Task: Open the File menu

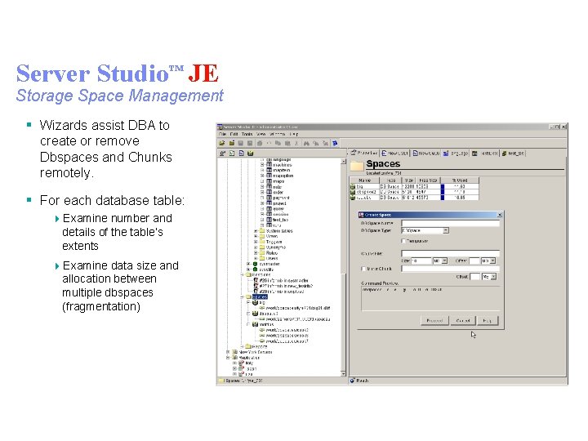Action: pos(222,134)
